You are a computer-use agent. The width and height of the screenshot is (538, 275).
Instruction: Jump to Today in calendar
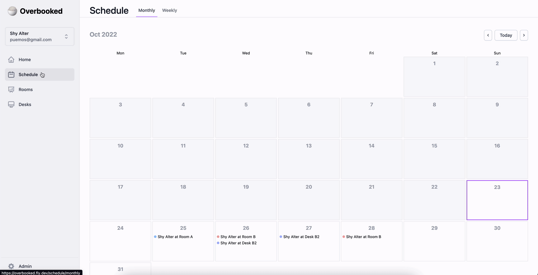[506, 35]
